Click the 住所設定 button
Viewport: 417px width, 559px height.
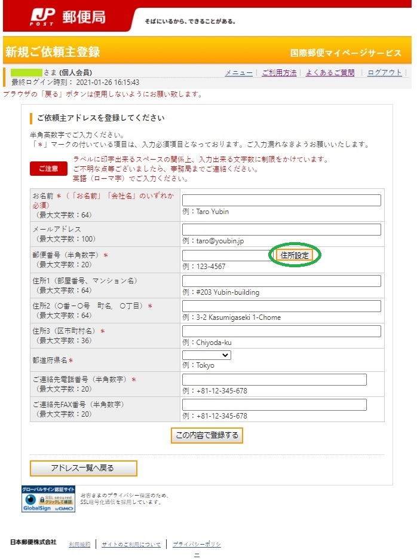point(295,255)
